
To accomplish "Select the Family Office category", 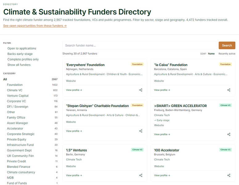I will 32,118.
